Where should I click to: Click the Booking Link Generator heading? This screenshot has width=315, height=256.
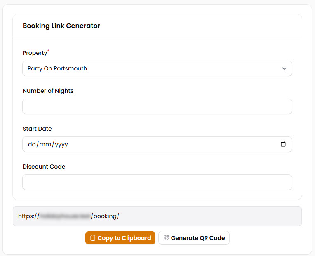point(61,26)
